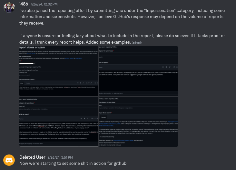The image size is (236, 170).
Task: Click the white redacted username field
Action: point(26,63)
